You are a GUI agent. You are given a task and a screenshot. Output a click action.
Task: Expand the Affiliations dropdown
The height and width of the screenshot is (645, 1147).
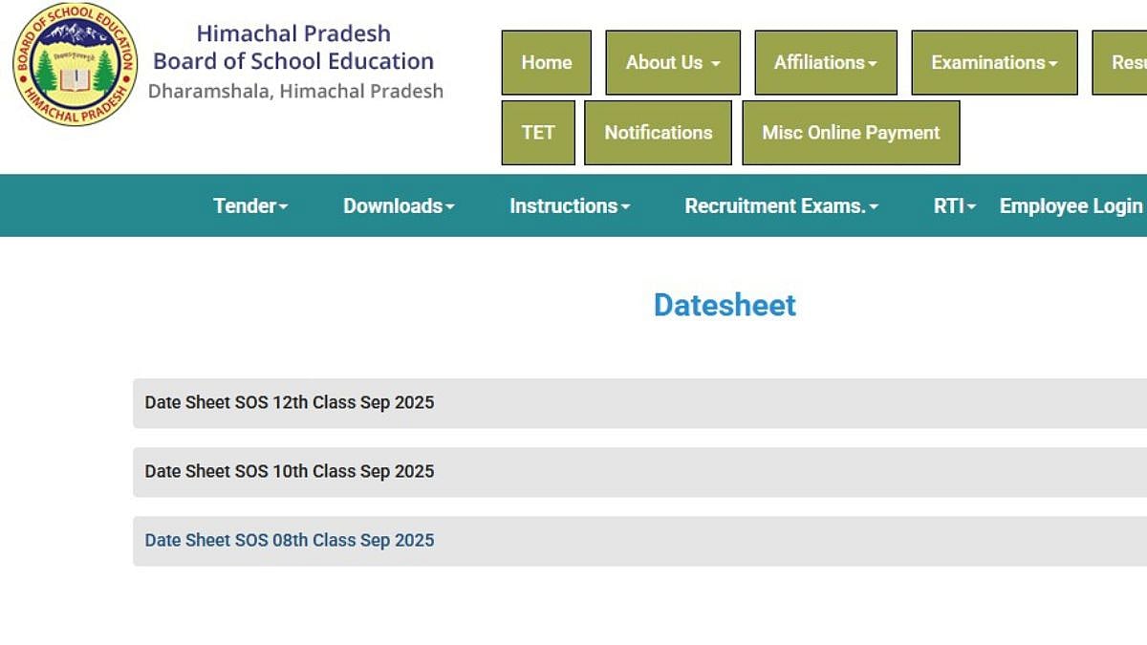click(825, 63)
